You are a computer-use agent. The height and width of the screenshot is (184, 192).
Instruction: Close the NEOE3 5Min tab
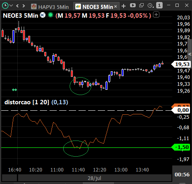[x=116, y=6]
